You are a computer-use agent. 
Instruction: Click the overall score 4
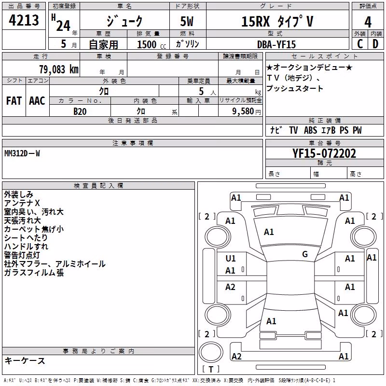368,22
